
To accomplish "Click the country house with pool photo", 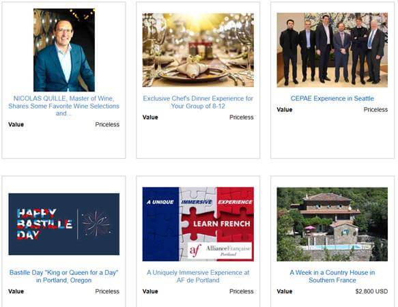I will click(332, 224).
